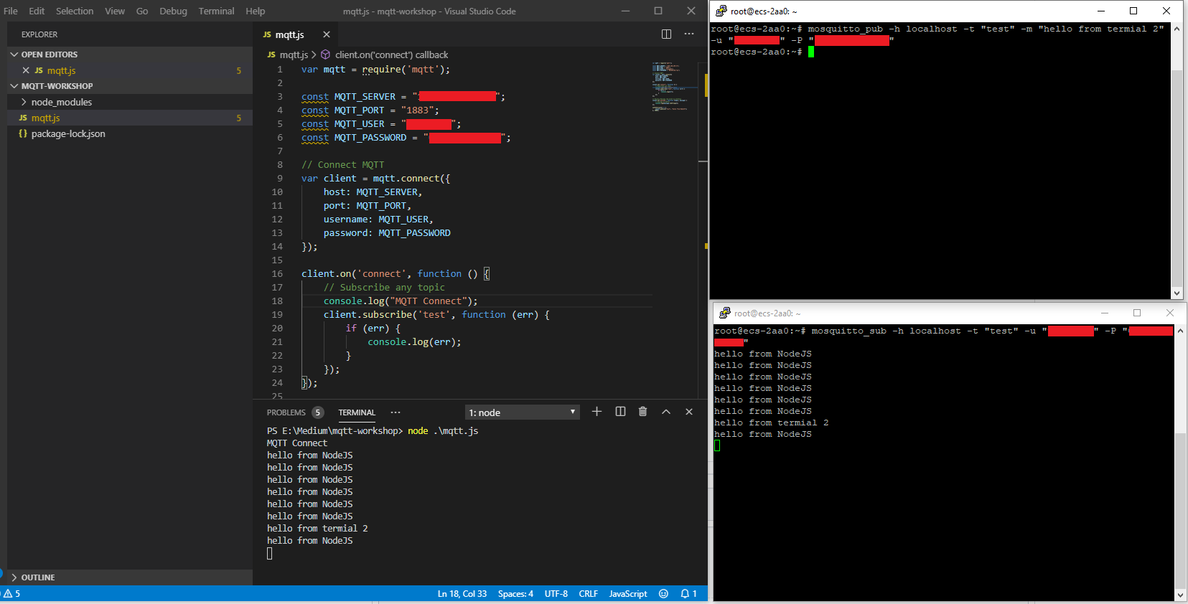This screenshot has height=604, width=1188.
Task: Open the Selection menu
Action: click(75, 11)
